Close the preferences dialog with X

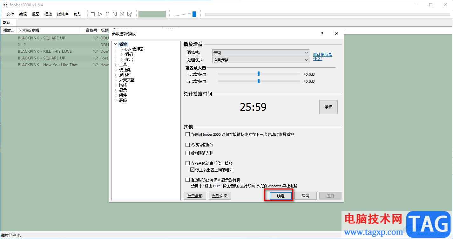tap(336, 34)
